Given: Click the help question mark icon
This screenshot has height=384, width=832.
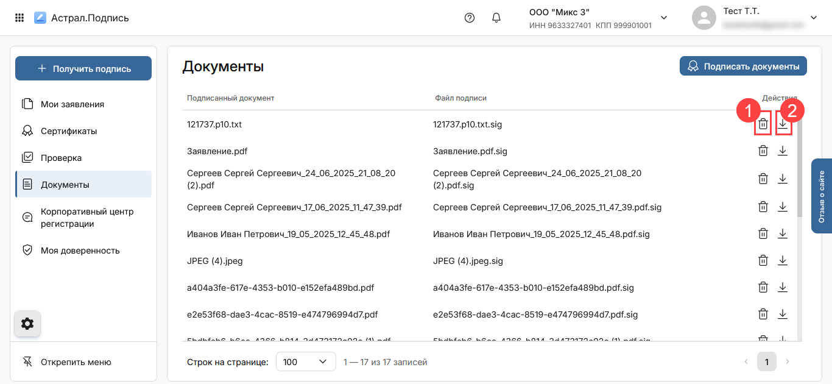Looking at the screenshot, I should (x=469, y=18).
